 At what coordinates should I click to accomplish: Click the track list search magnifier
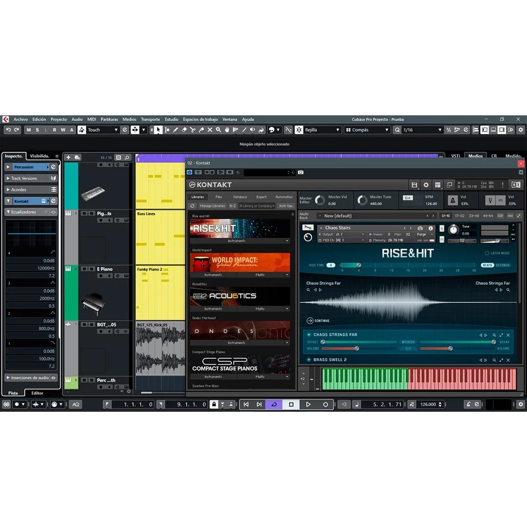point(127,157)
